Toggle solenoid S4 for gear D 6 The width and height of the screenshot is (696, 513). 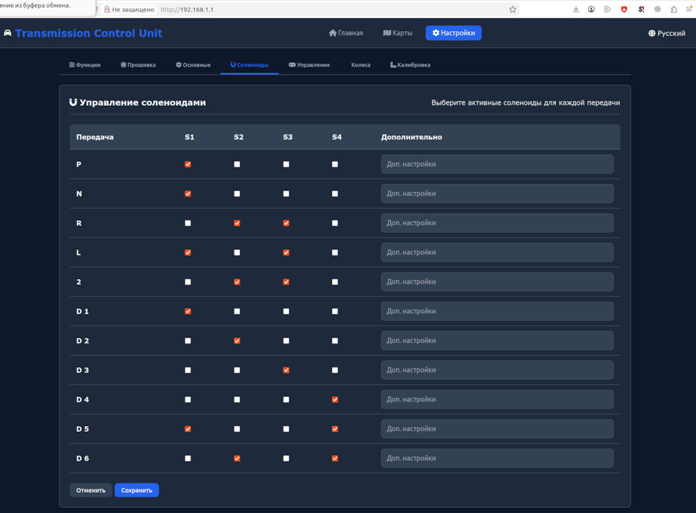click(x=335, y=458)
